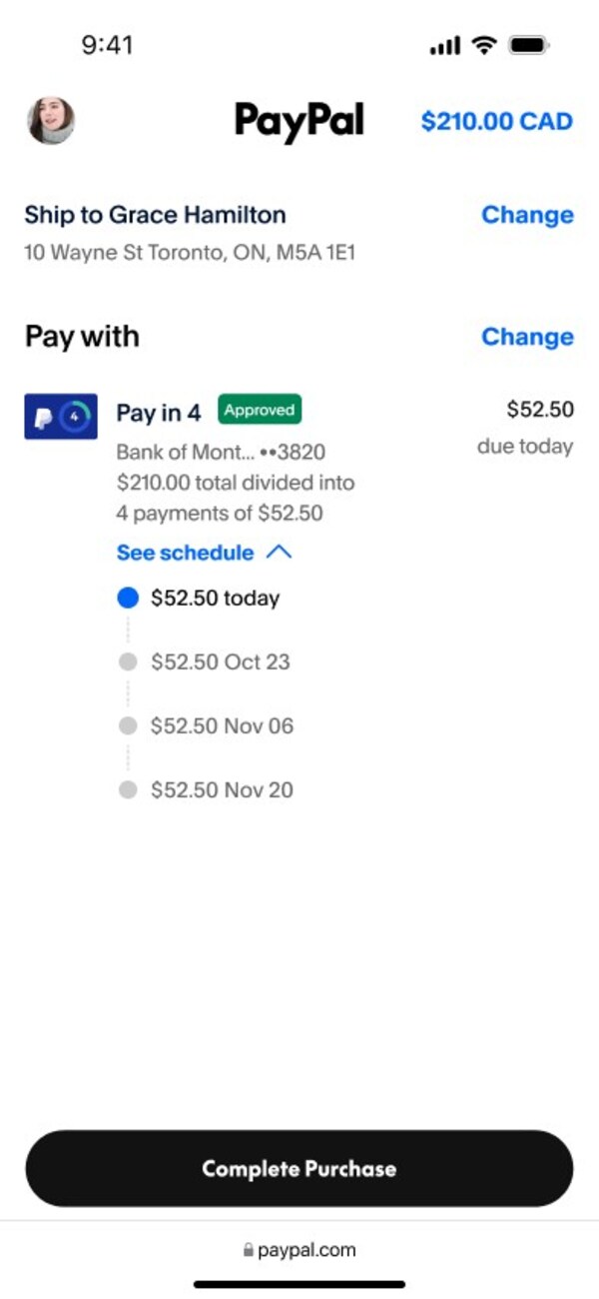599x1299 pixels.
Task: Open the $210.00 CAD total details
Action: point(496,122)
